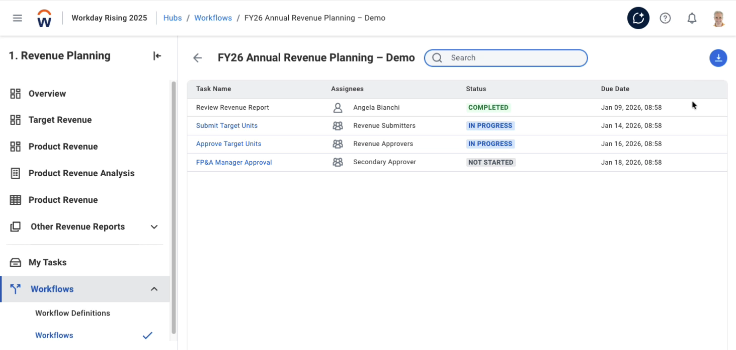Open the hamburger main menu

[18, 18]
